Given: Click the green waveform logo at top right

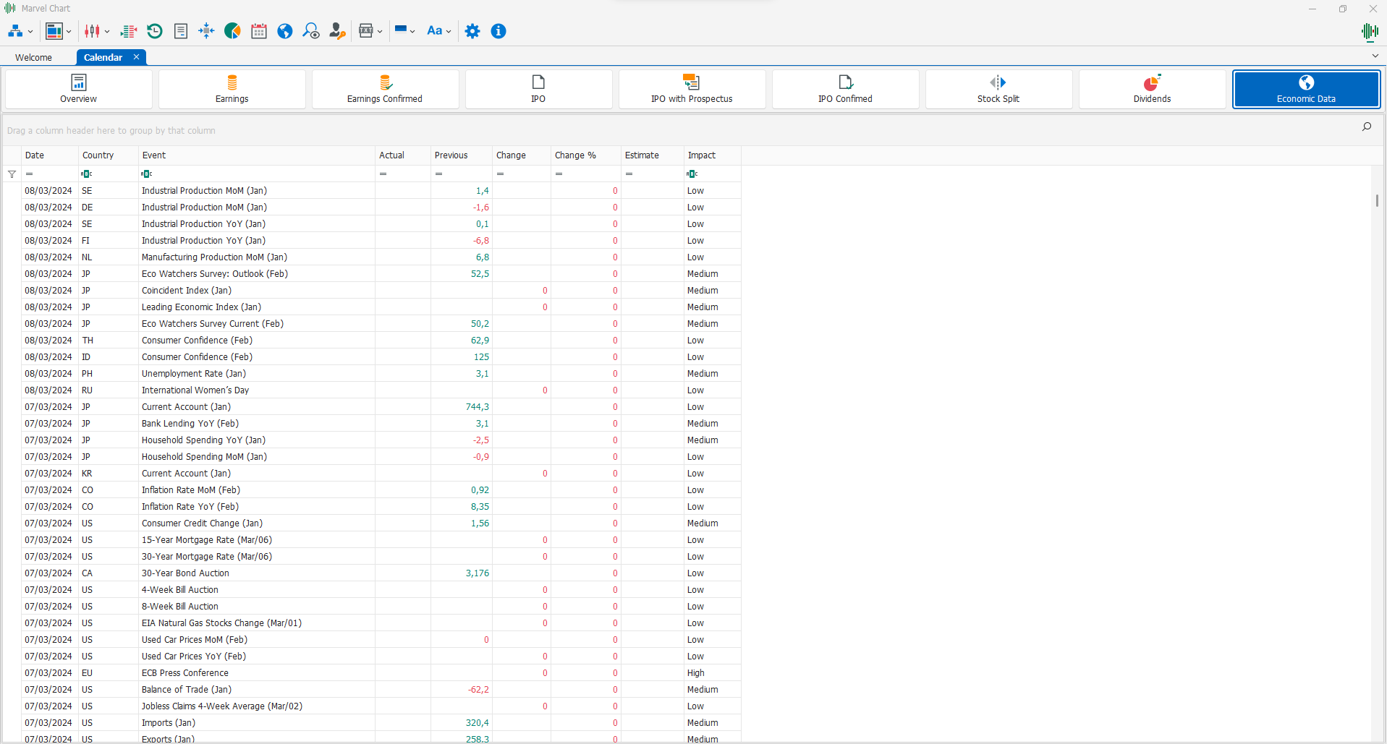Looking at the screenshot, I should (1370, 31).
